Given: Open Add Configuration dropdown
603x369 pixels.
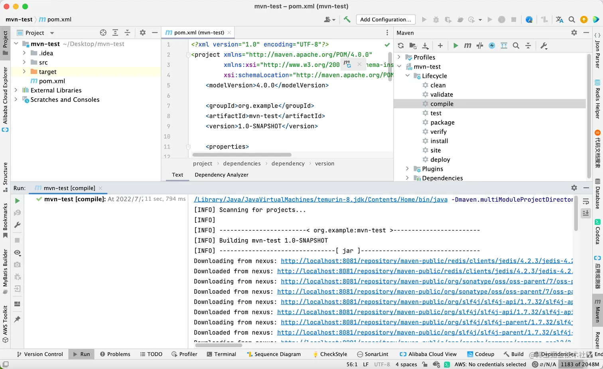Looking at the screenshot, I should pos(386,19).
